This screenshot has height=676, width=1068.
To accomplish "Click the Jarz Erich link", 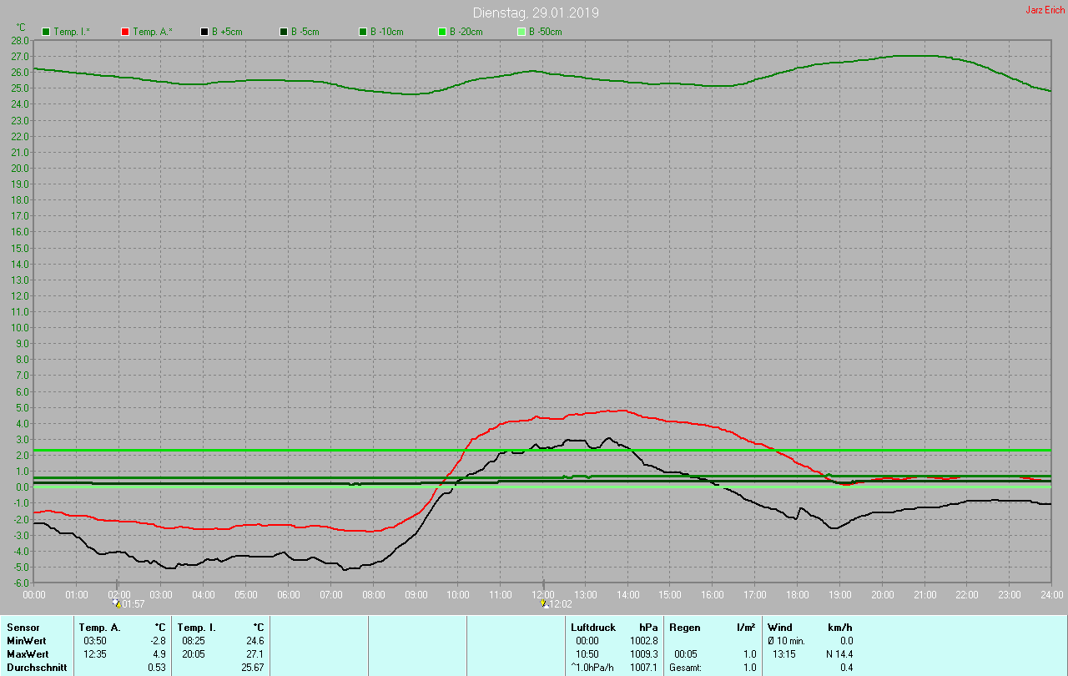I will coord(1045,10).
